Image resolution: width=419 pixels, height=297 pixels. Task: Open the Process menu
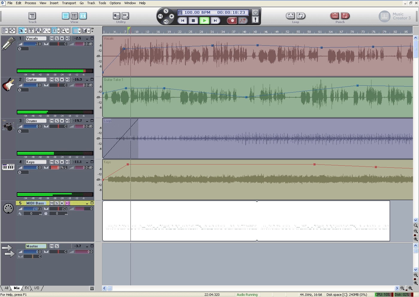30,3
